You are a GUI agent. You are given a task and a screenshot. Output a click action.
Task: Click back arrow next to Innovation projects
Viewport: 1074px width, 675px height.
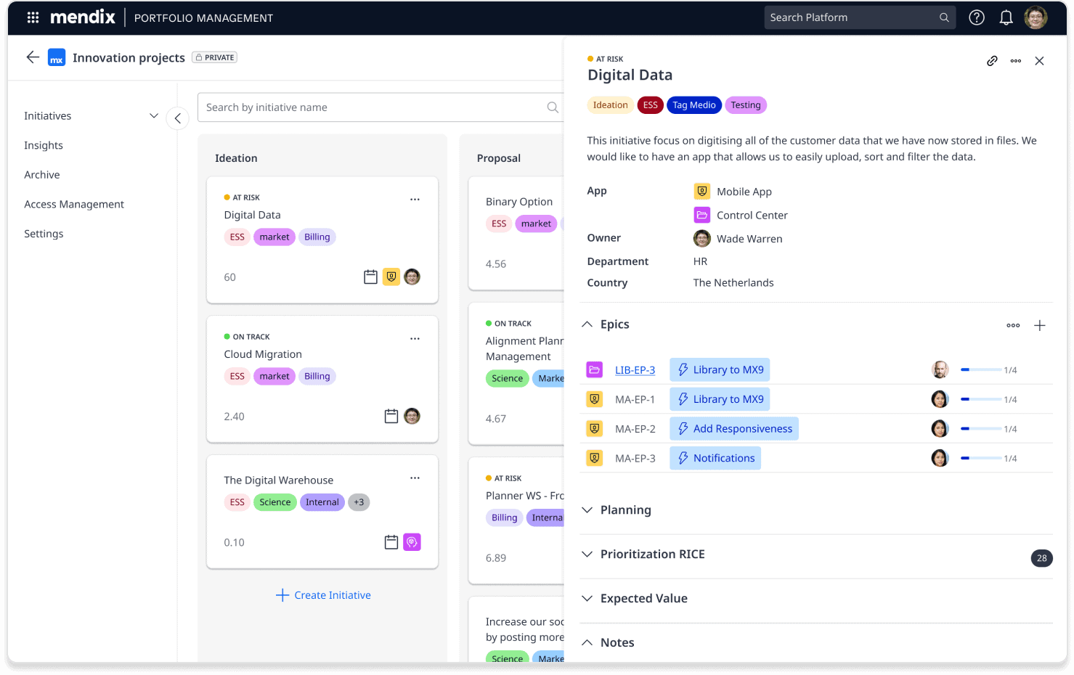[x=33, y=57]
